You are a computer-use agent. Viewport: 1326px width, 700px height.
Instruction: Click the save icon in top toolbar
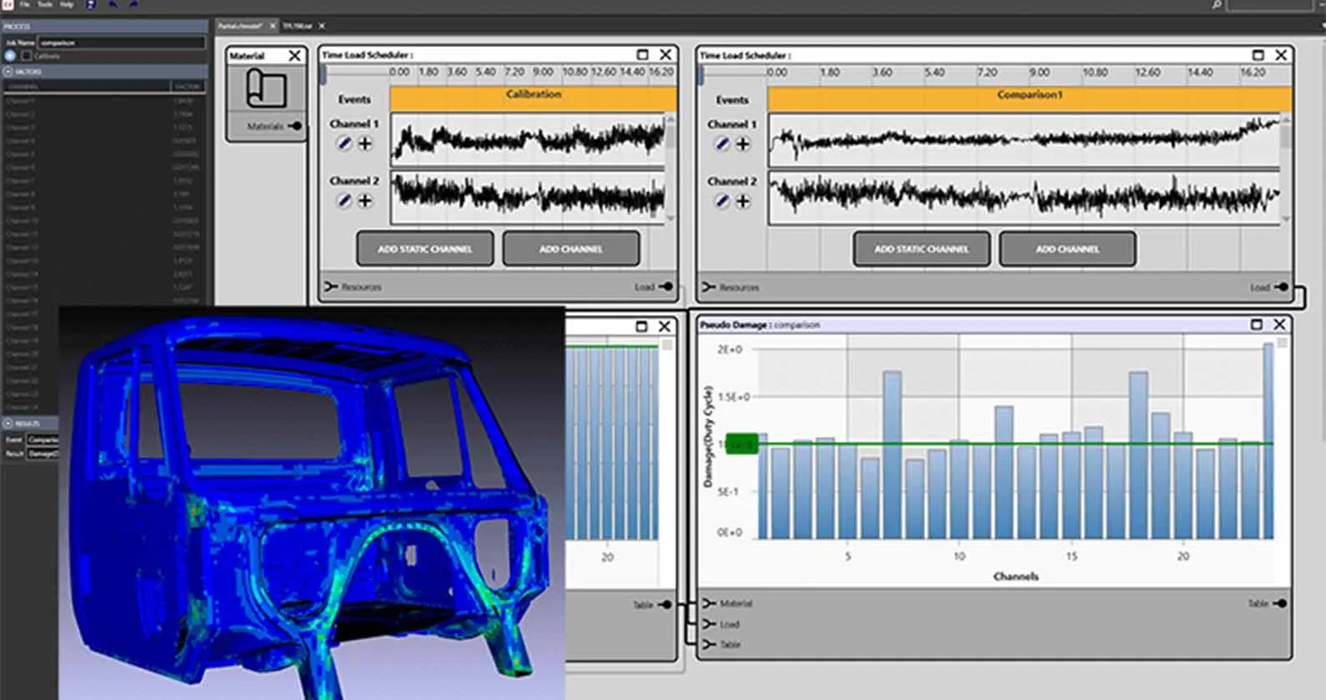tap(91, 5)
